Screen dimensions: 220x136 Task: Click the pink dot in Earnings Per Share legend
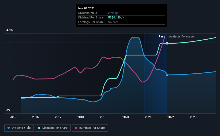(76, 128)
